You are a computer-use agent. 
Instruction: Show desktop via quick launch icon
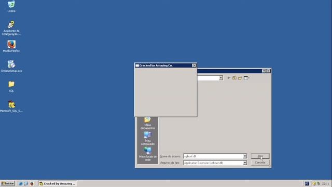(x=26, y=183)
